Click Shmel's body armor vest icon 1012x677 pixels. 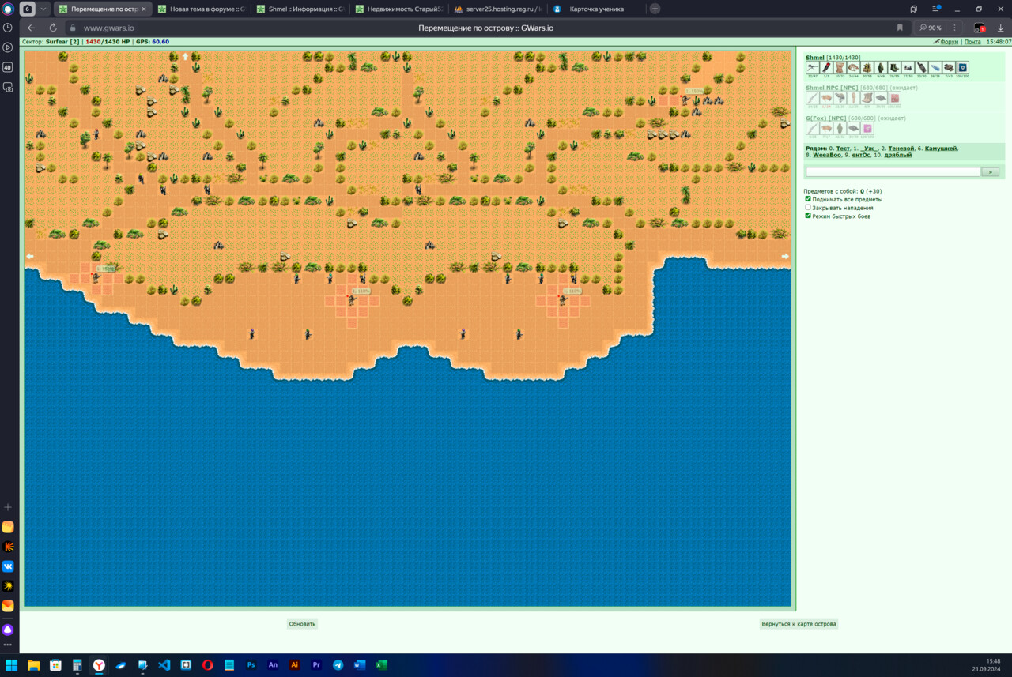coord(840,67)
